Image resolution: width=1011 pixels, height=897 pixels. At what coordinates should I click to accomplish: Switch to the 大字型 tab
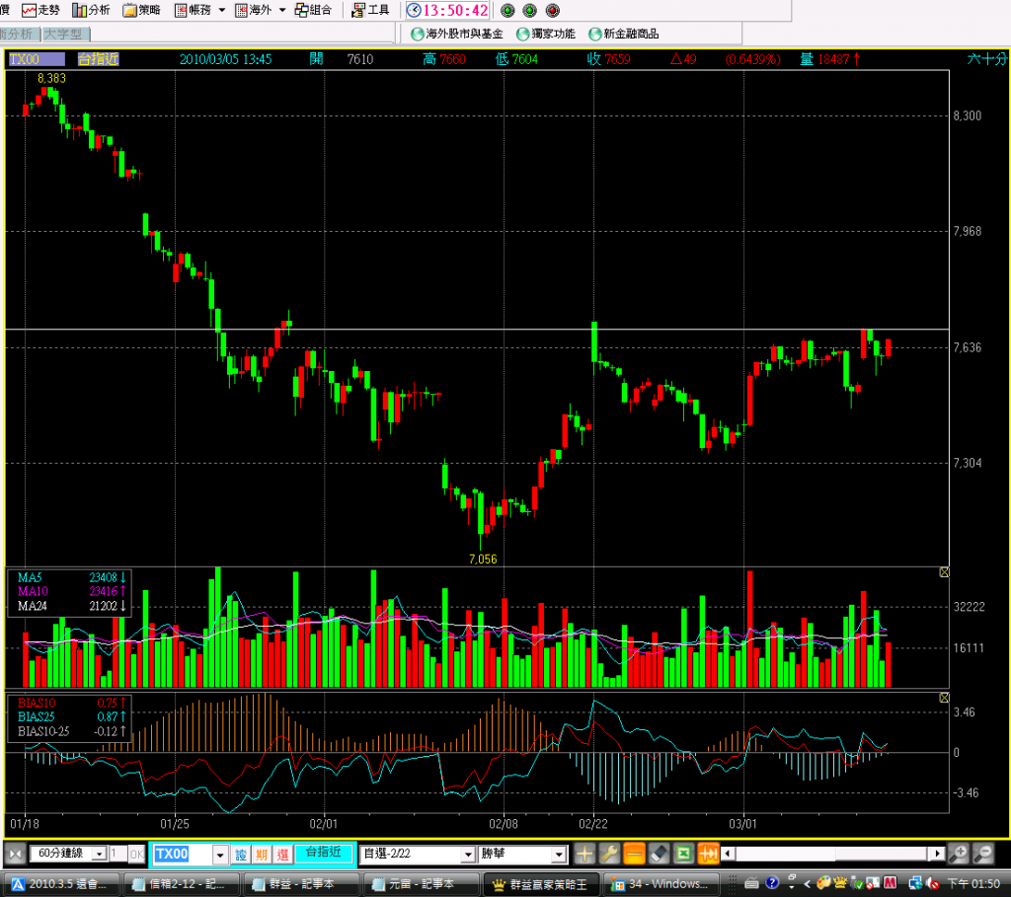tap(64, 35)
